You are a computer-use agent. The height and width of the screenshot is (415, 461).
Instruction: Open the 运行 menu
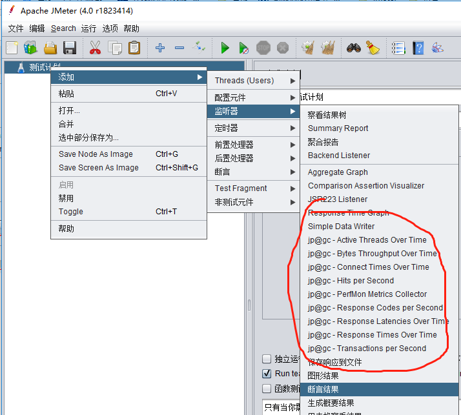point(88,28)
